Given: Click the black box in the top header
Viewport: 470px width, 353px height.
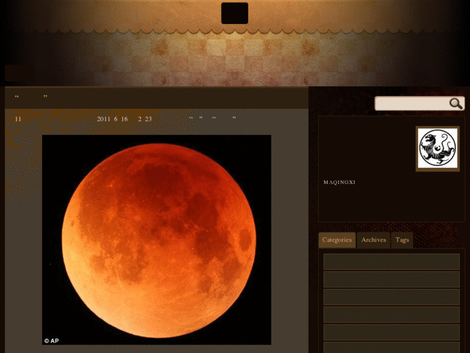Looking at the screenshot, I should pos(235,13).
